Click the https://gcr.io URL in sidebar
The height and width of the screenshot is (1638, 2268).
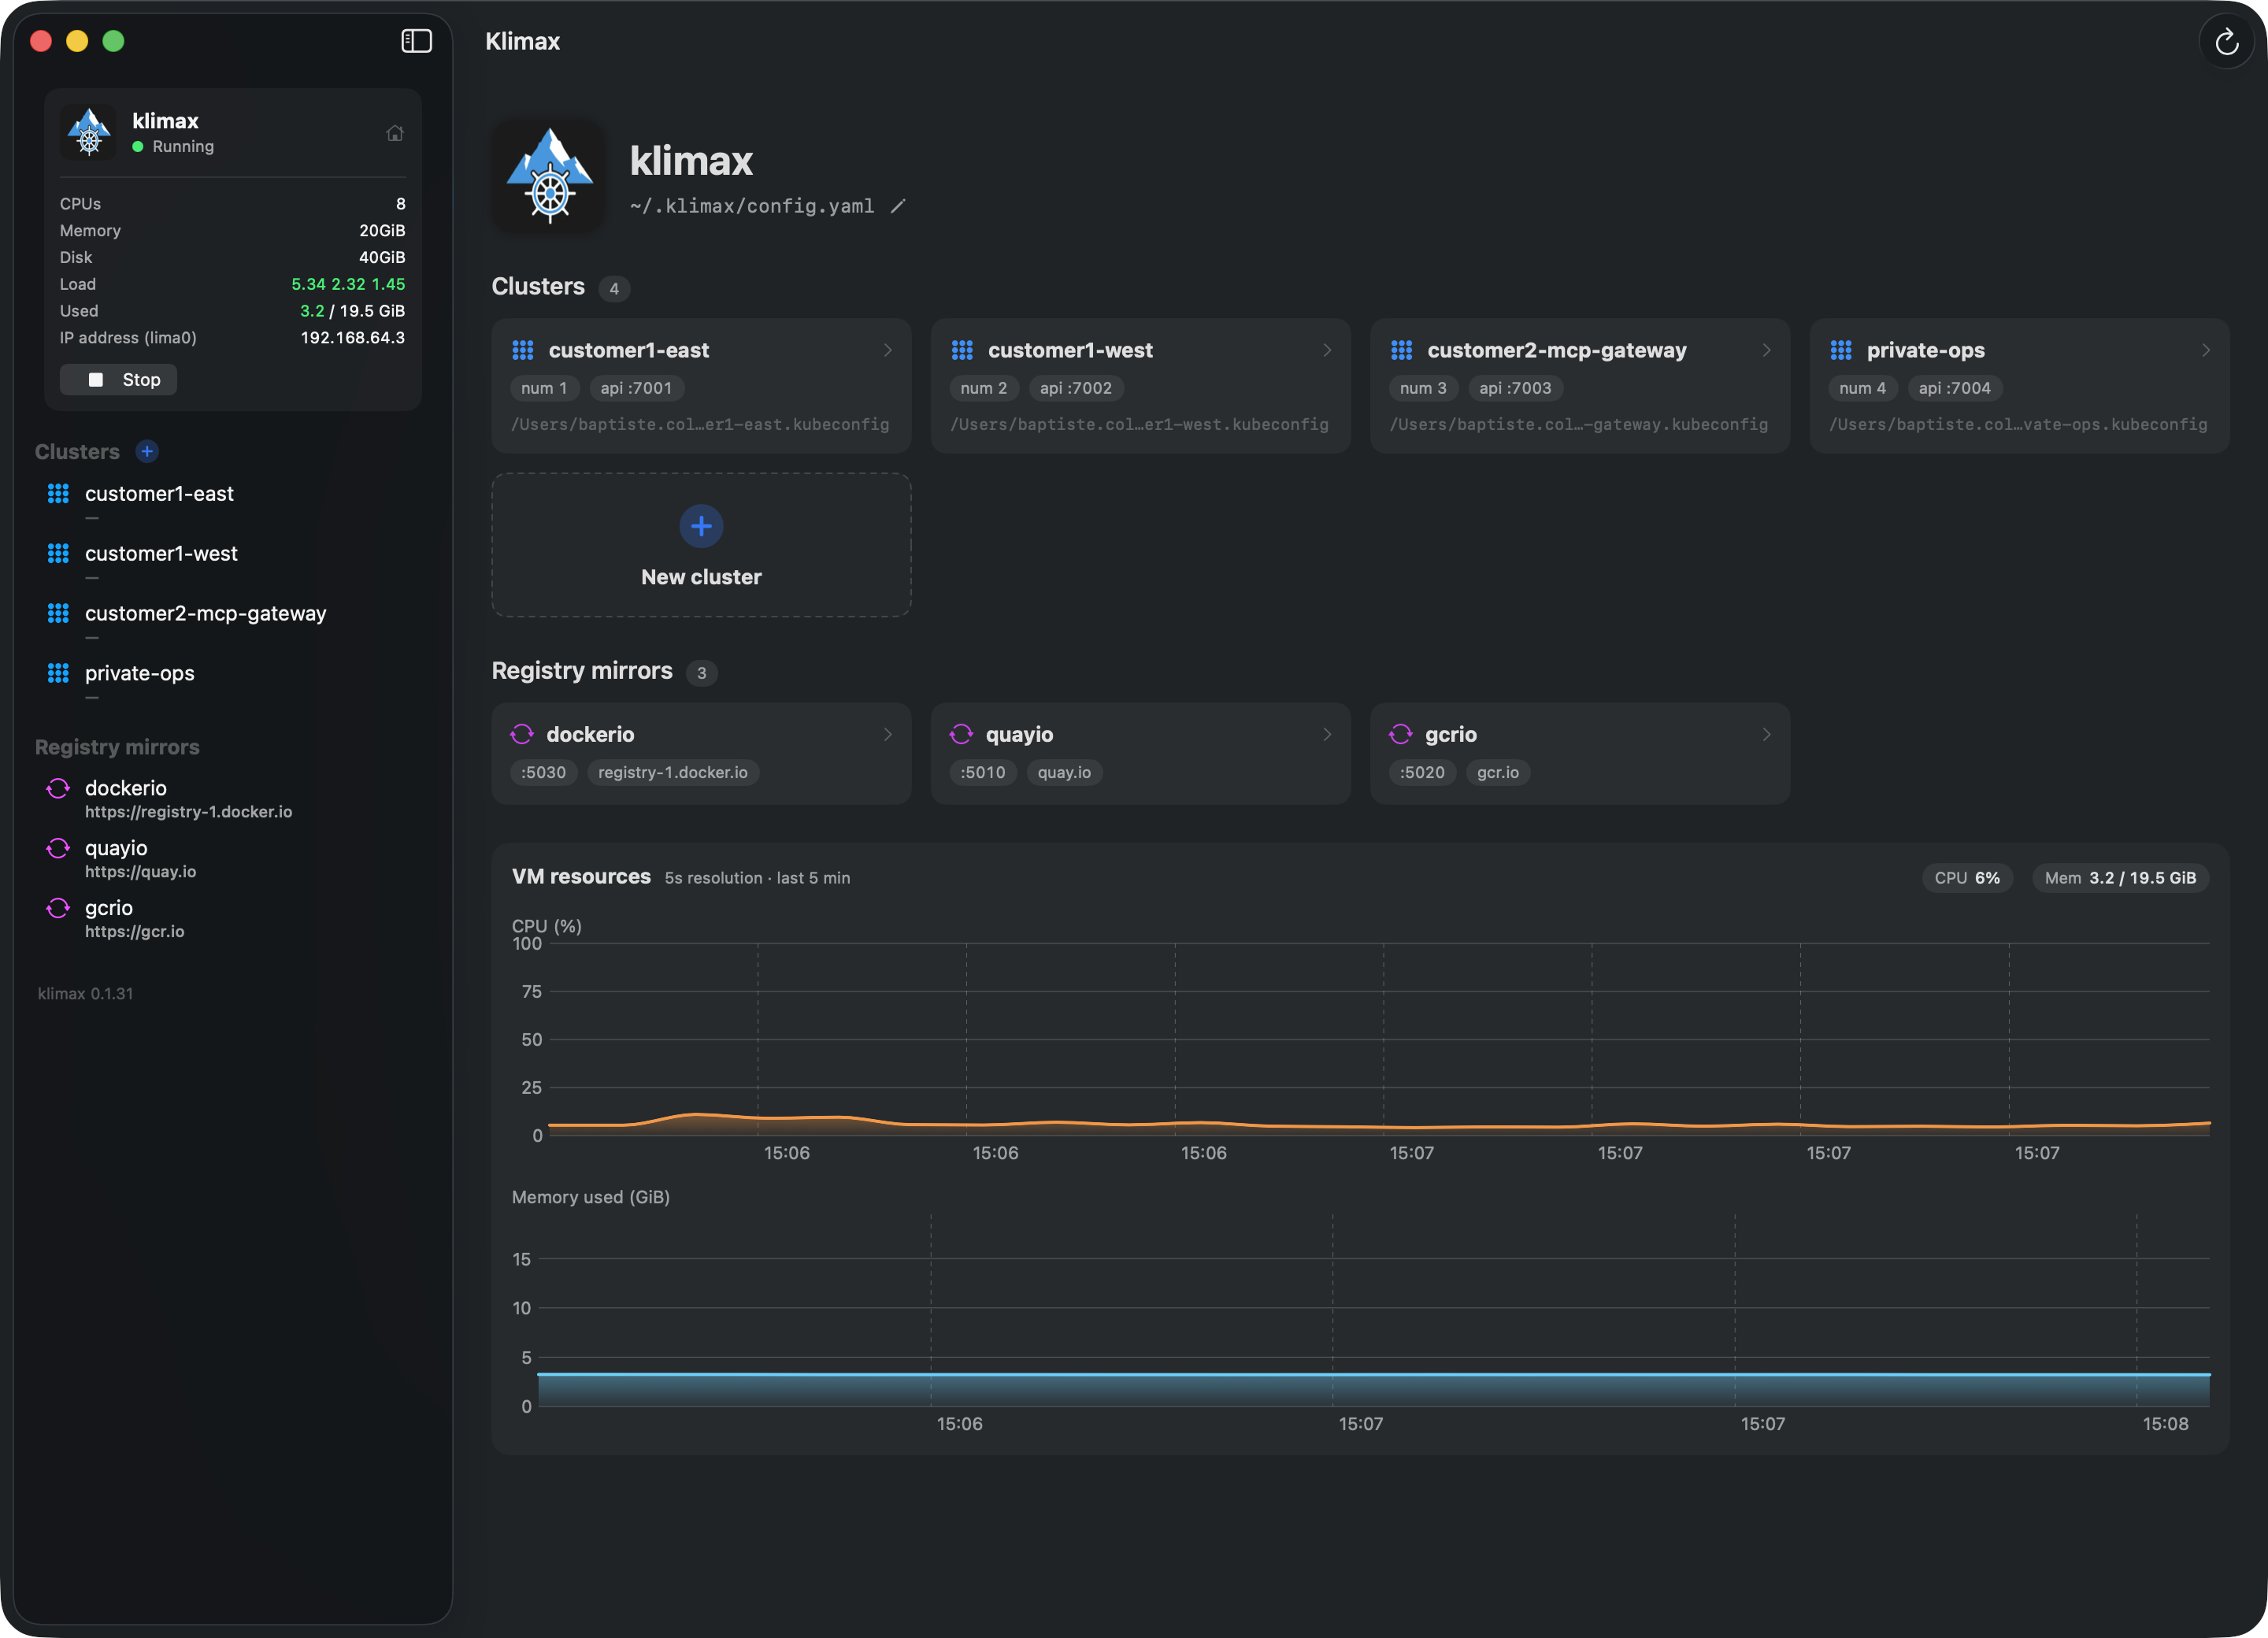pyautogui.click(x=134, y=932)
